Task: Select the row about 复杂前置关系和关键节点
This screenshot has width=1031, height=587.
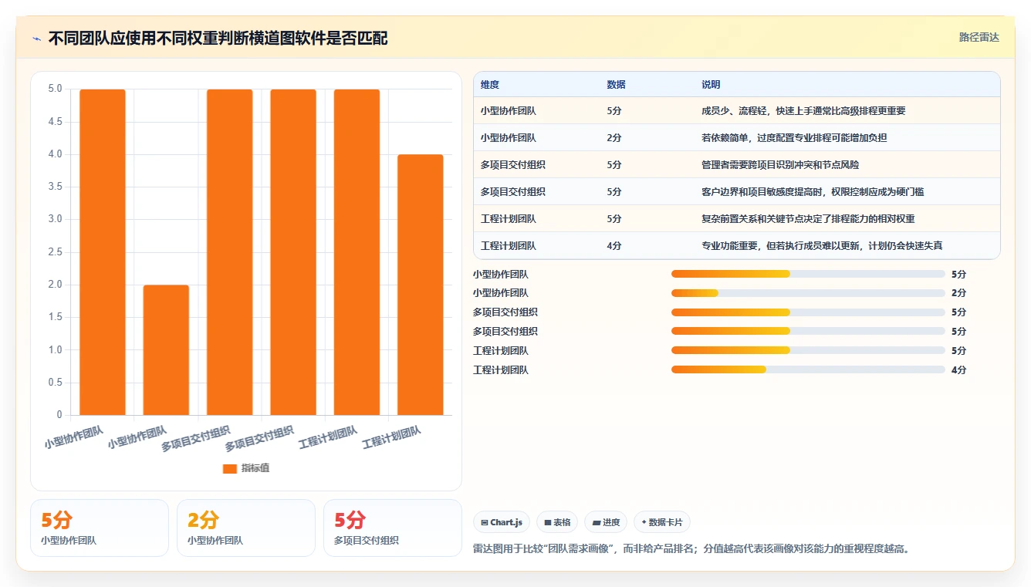Action: pos(736,219)
